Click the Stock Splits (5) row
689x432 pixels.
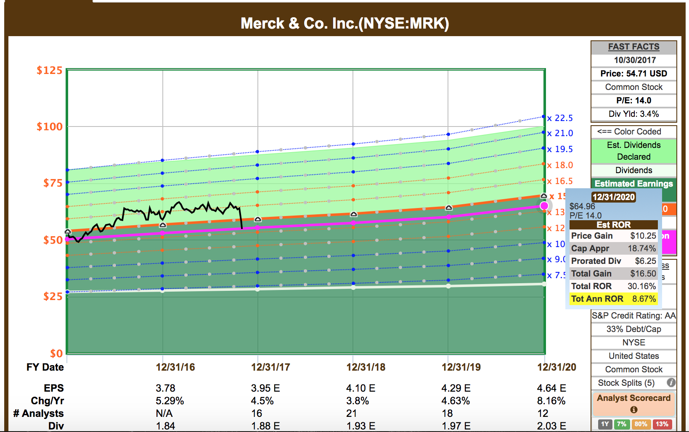tap(634, 383)
